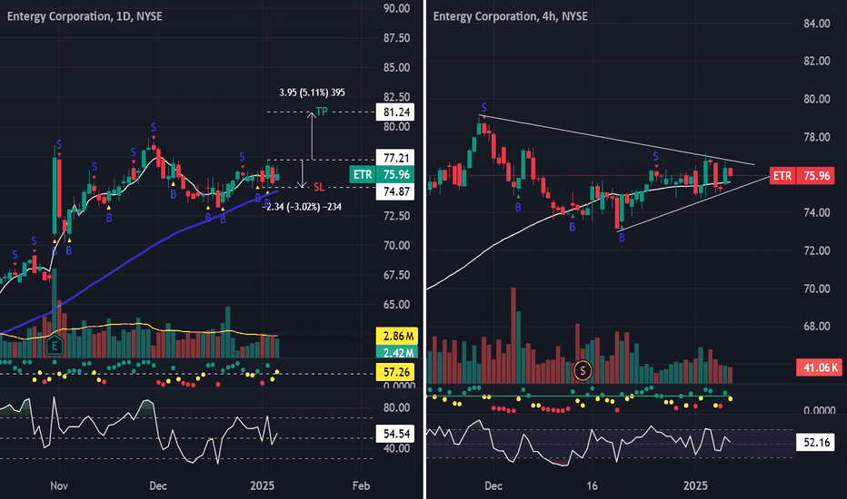Select the red SL label on daily chart
847x499 pixels.
coord(319,187)
